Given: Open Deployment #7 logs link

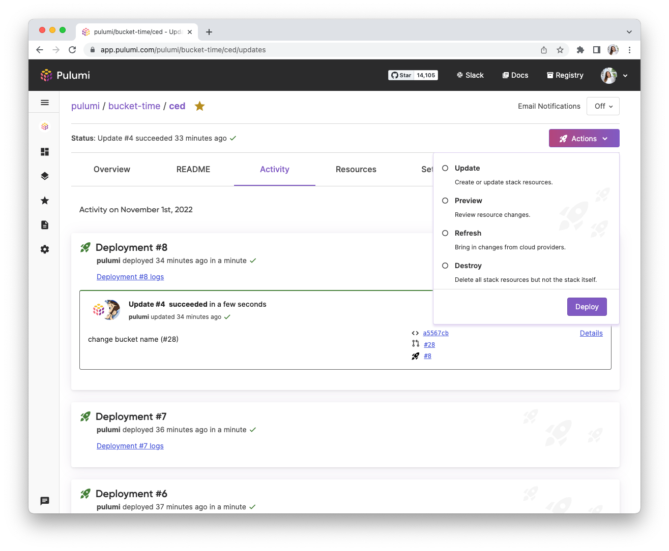Looking at the screenshot, I should (130, 446).
